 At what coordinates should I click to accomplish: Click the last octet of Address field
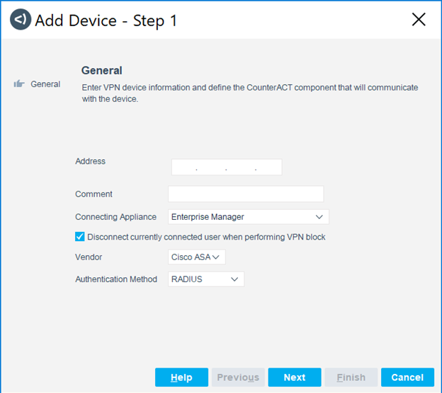click(269, 168)
